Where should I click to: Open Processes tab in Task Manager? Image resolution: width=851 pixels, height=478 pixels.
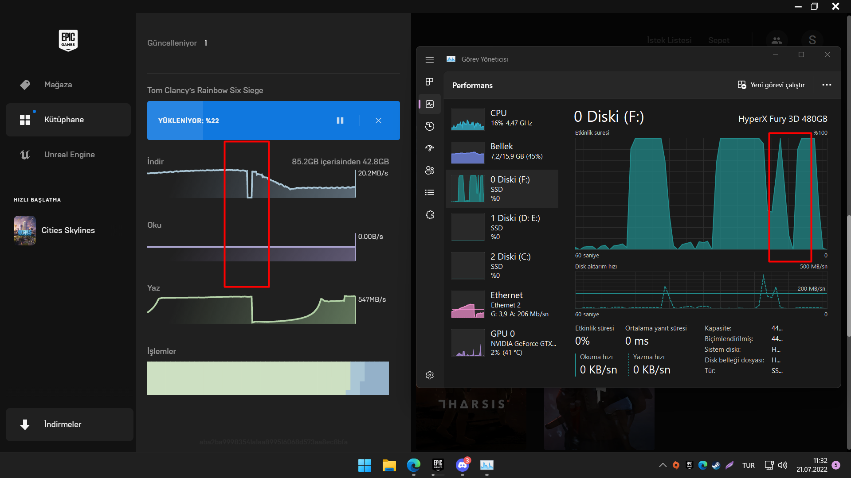coord(430,82)
